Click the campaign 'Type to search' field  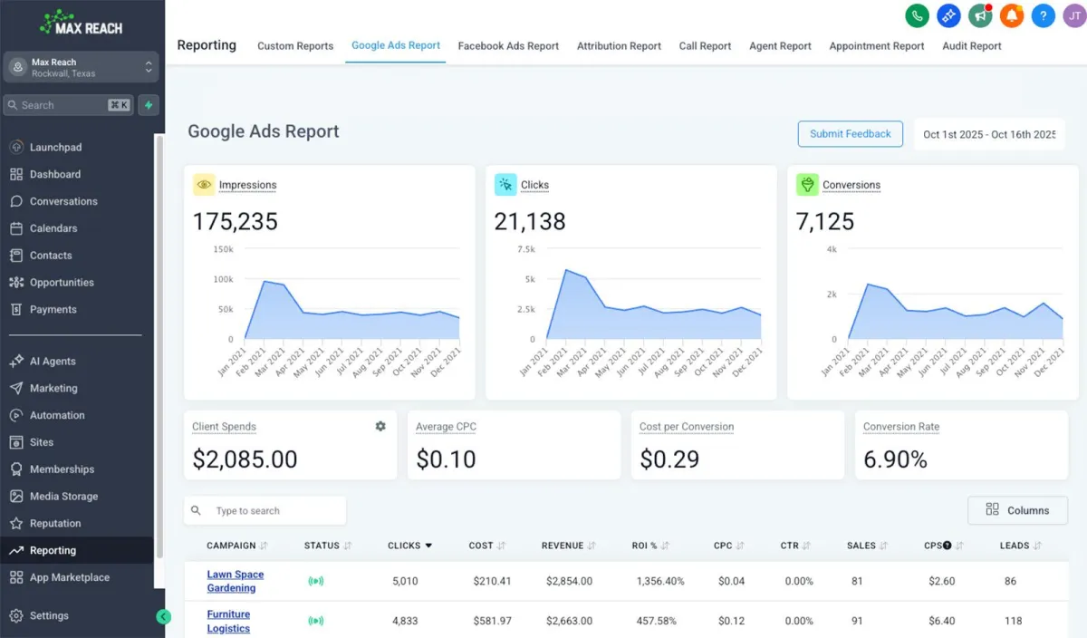coord(265,510)
